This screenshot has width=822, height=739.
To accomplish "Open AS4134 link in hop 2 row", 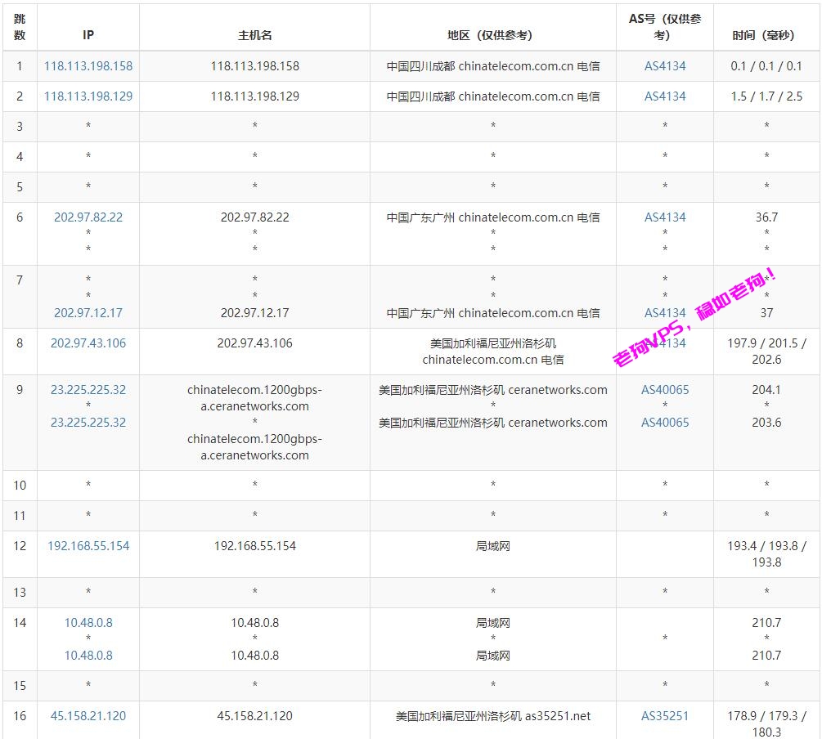I will 665,96.
